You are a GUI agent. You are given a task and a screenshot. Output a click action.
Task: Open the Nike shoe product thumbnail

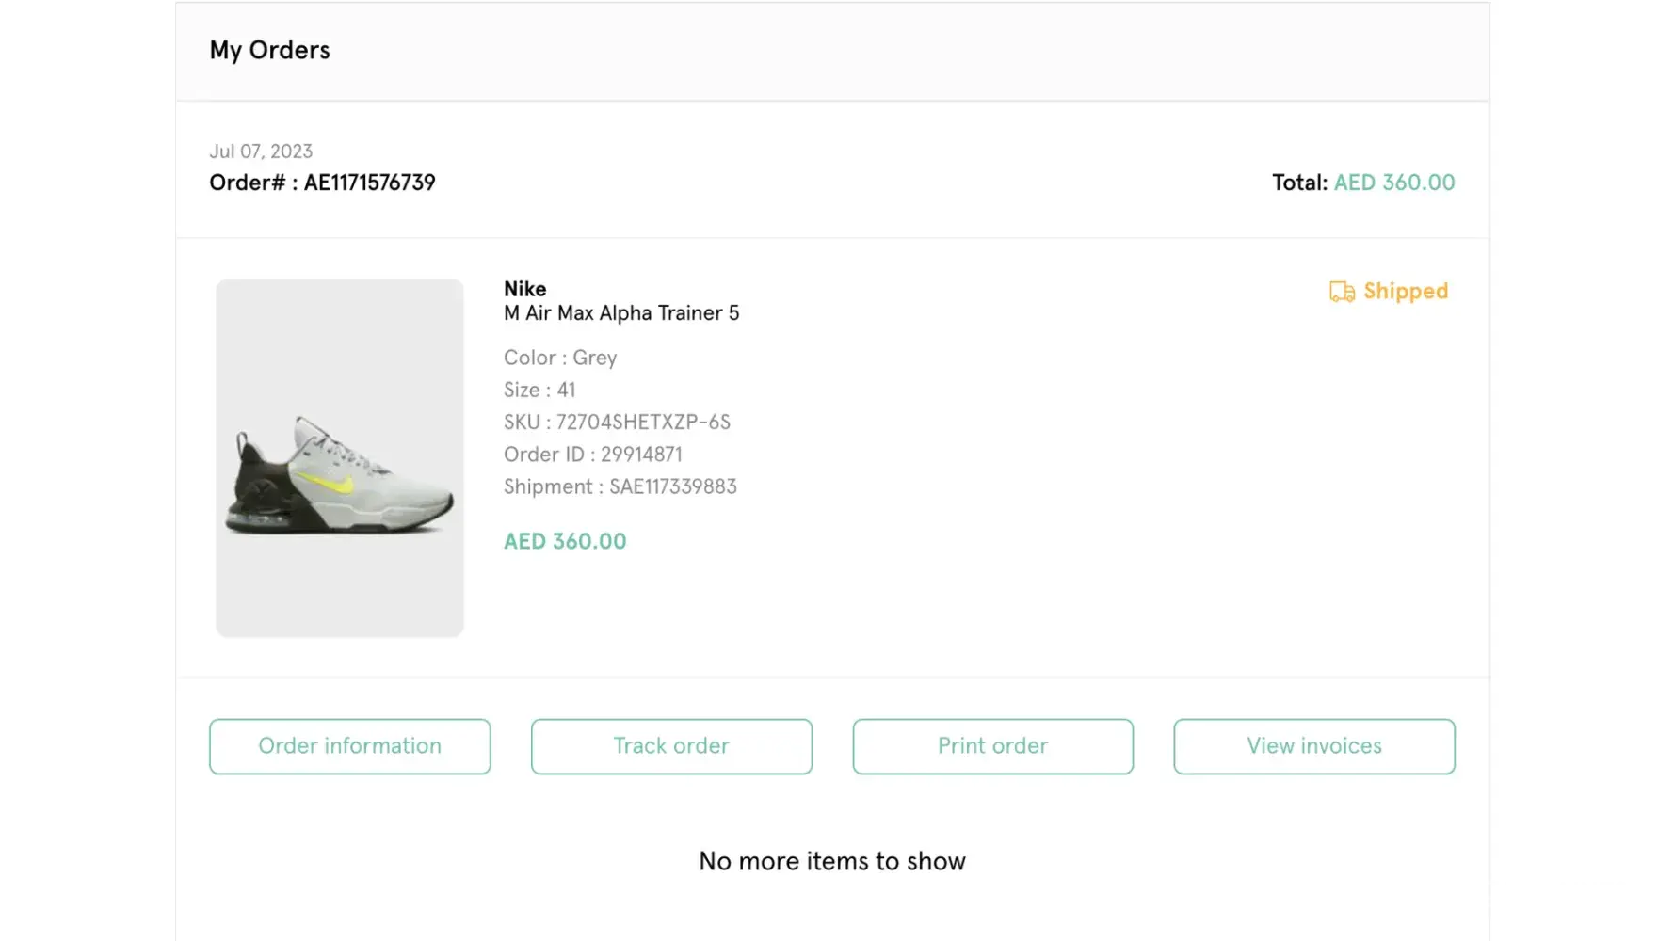tap(340, 458)
